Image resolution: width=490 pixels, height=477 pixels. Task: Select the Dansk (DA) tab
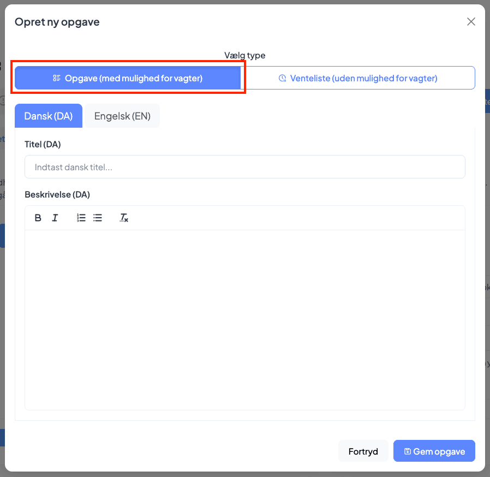(48, 115)
